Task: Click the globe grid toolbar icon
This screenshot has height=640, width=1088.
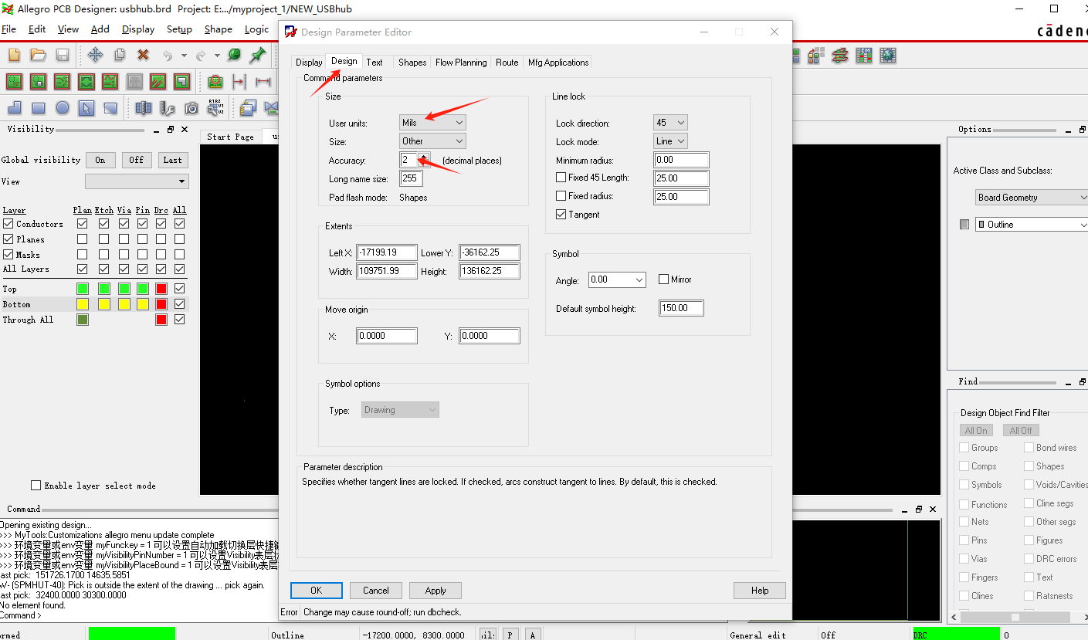Action: pos(888,55)
